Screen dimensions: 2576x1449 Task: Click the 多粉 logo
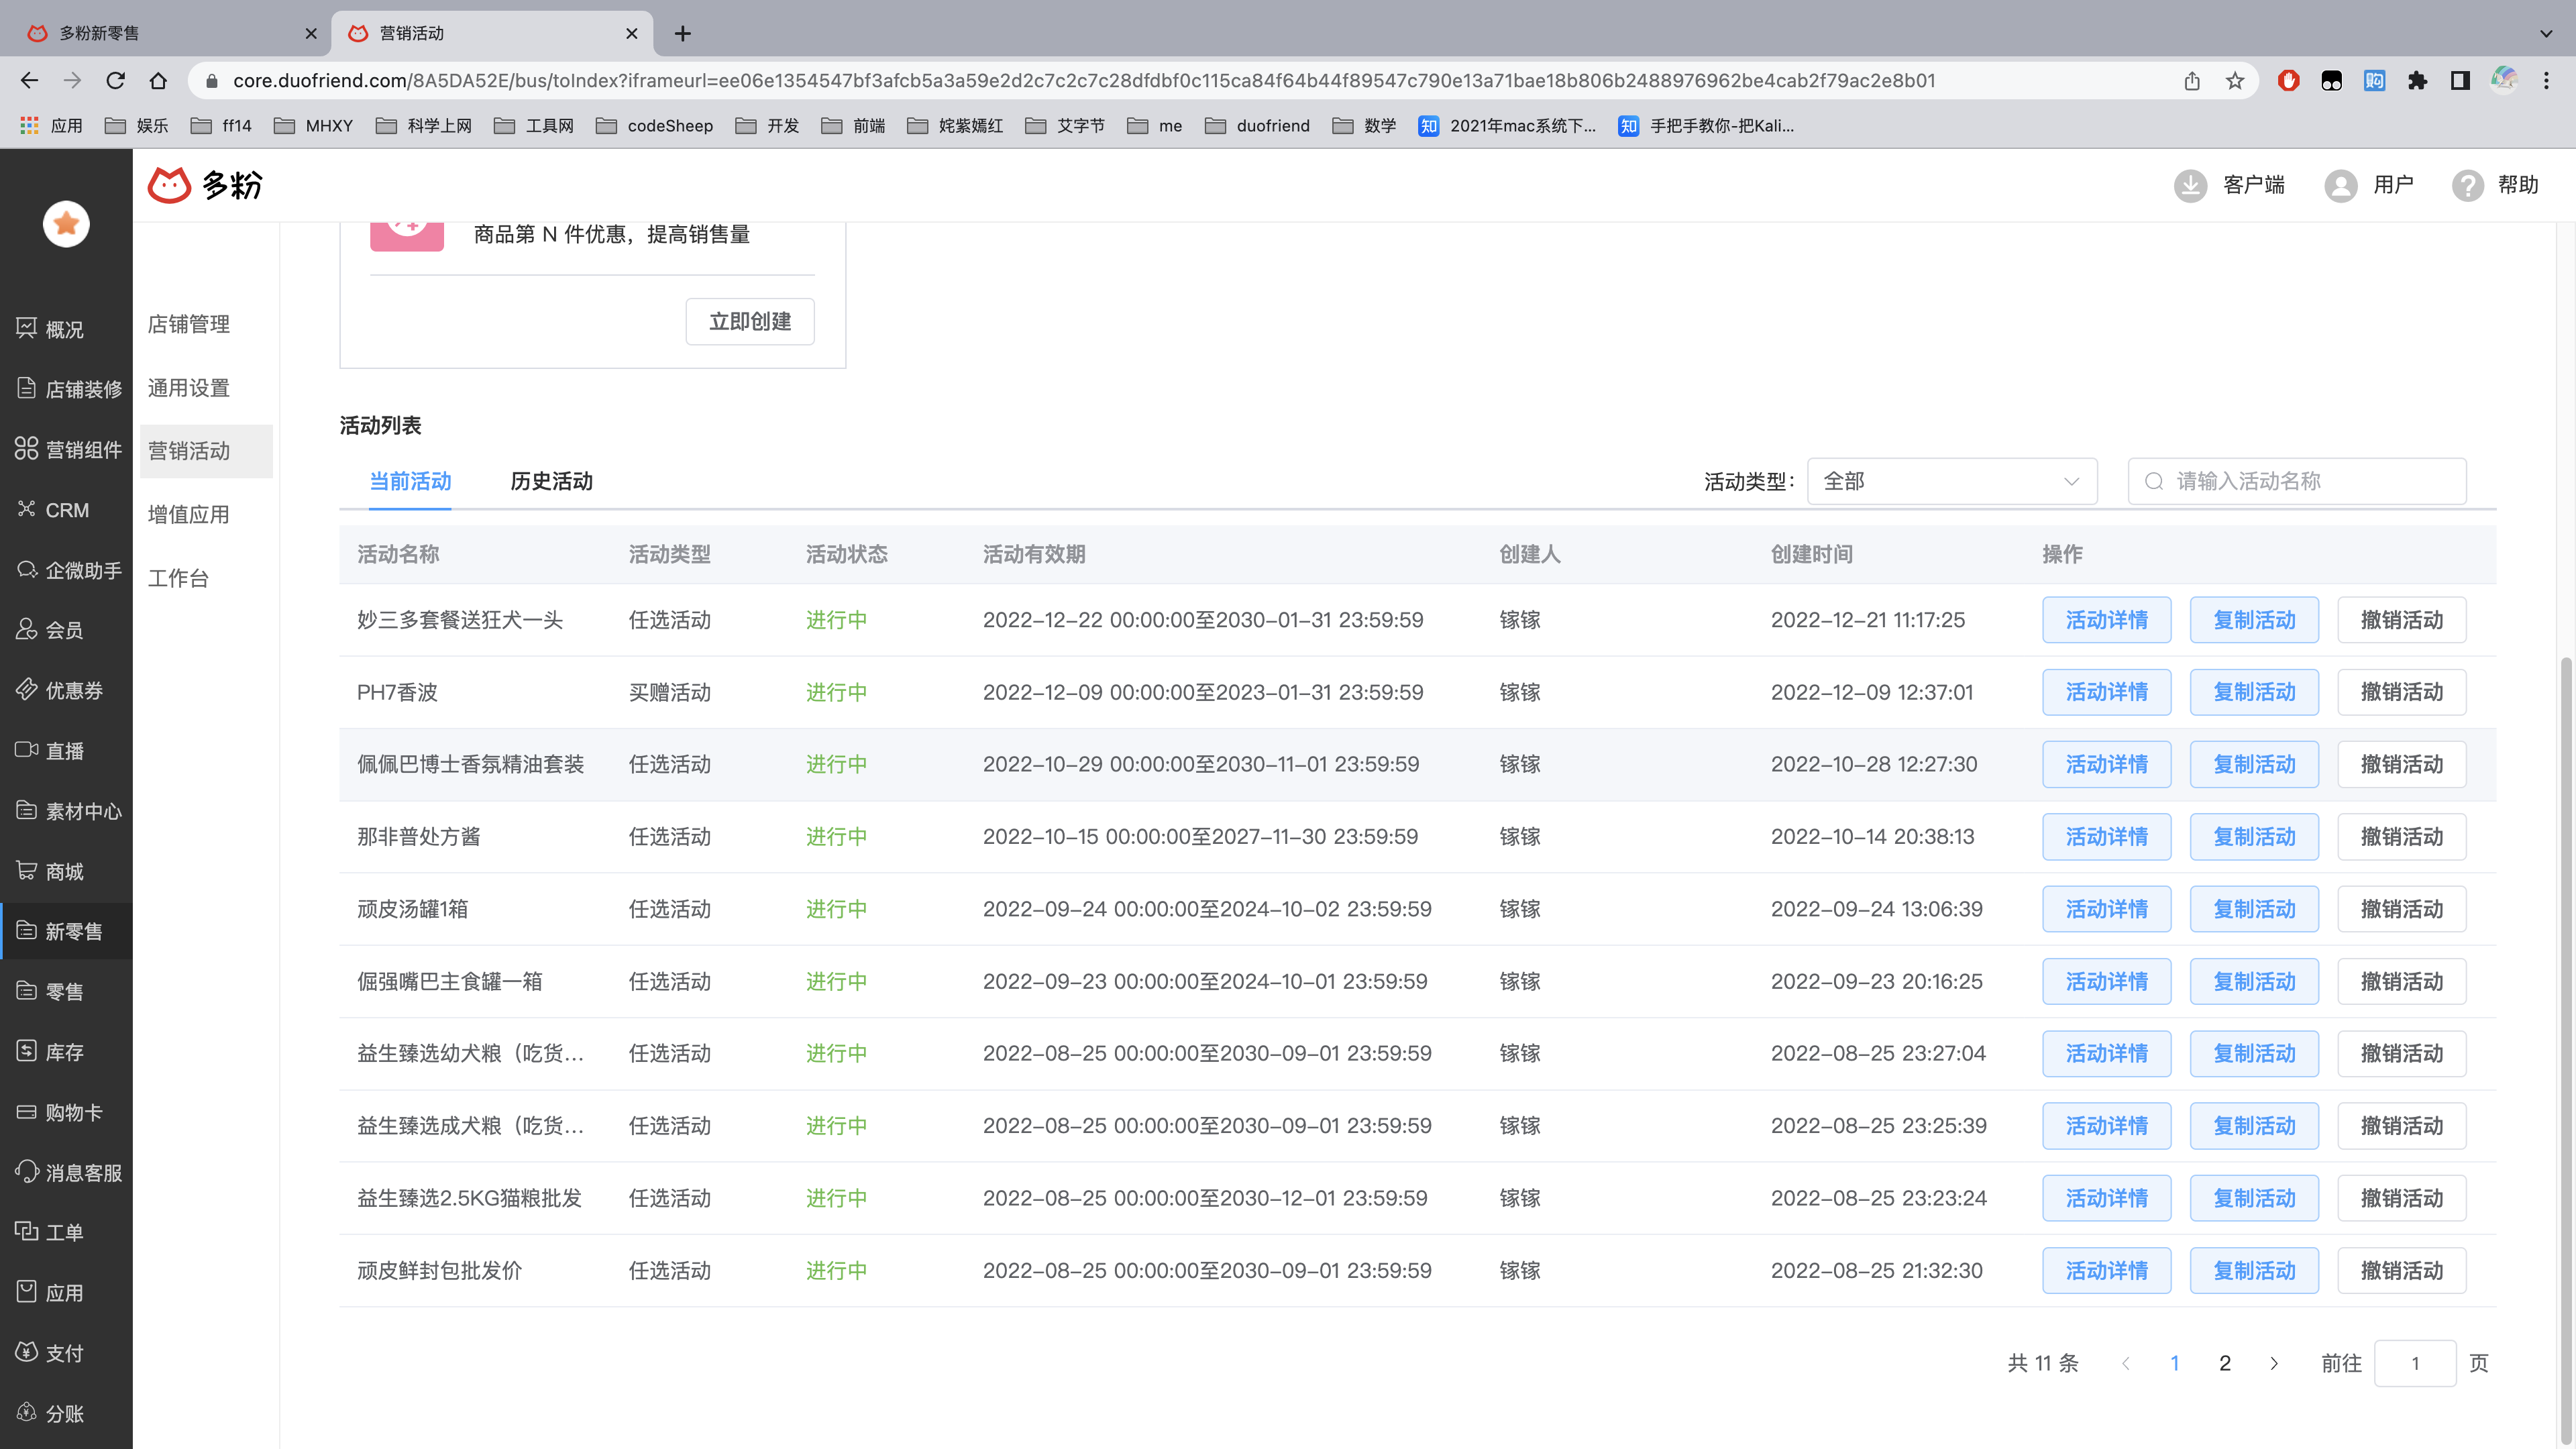[x=205, y=185]
